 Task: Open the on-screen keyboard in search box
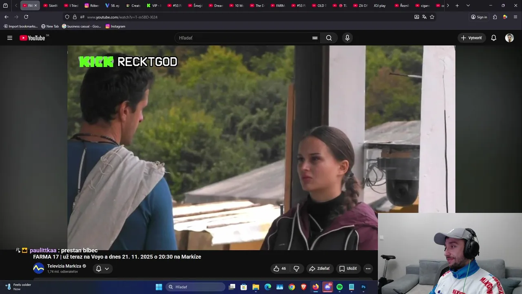pyautogui.click(x=315, y=38)
